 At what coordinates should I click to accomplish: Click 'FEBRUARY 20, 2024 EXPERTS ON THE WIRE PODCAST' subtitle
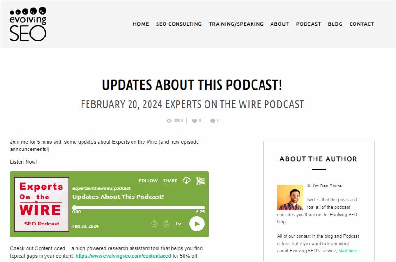(192, 104)
